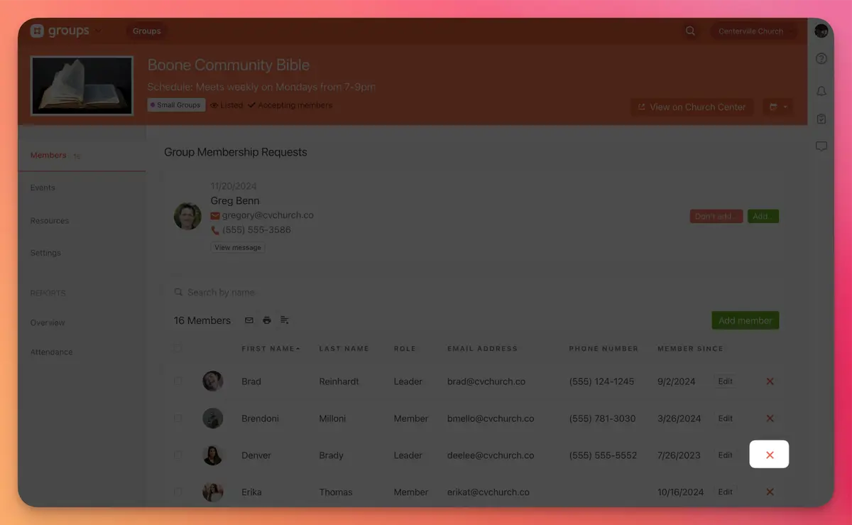Print the member list via printer icon
The width and height of the screenshot is (852, 525).
click(x=267, y=320)
